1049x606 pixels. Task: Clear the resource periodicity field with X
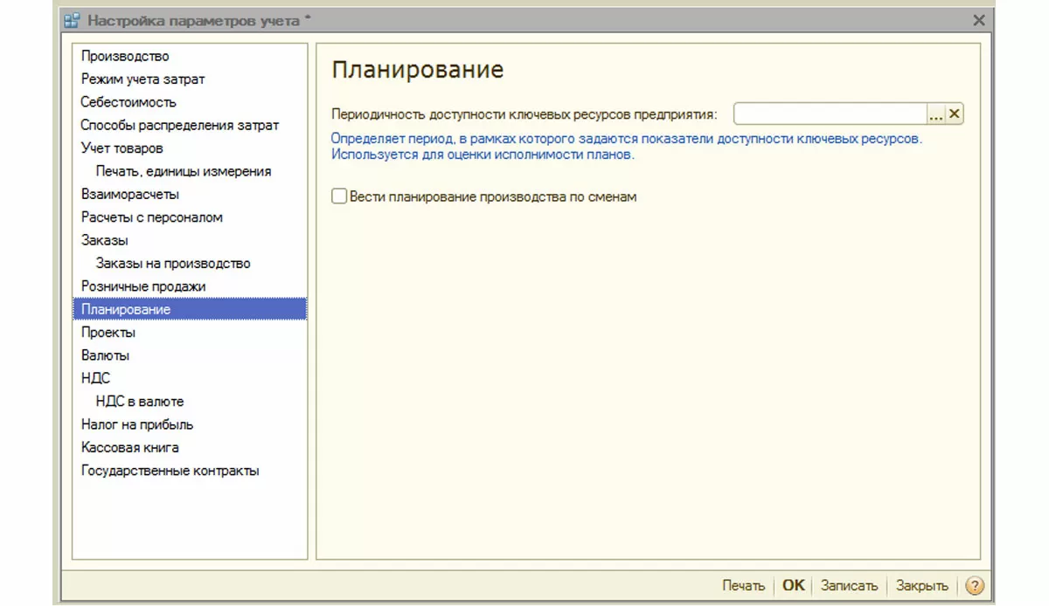[x=955, y=114]
